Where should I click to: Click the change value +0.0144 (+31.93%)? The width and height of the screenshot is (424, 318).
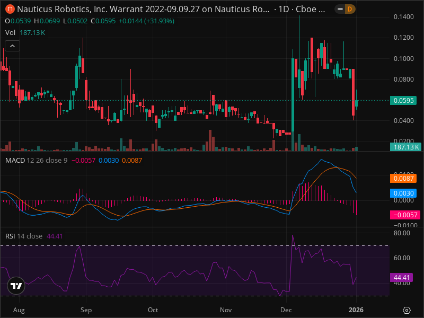146,21
